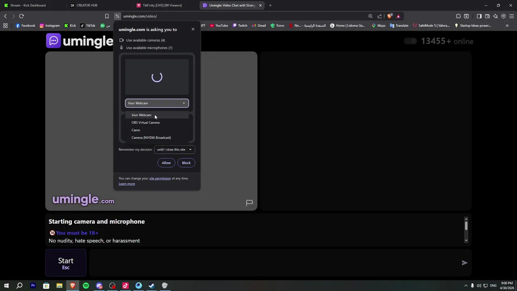Open the Iriun Webcam camera dropdown
This screenshot has width=517, height=291.
[157, 103]
